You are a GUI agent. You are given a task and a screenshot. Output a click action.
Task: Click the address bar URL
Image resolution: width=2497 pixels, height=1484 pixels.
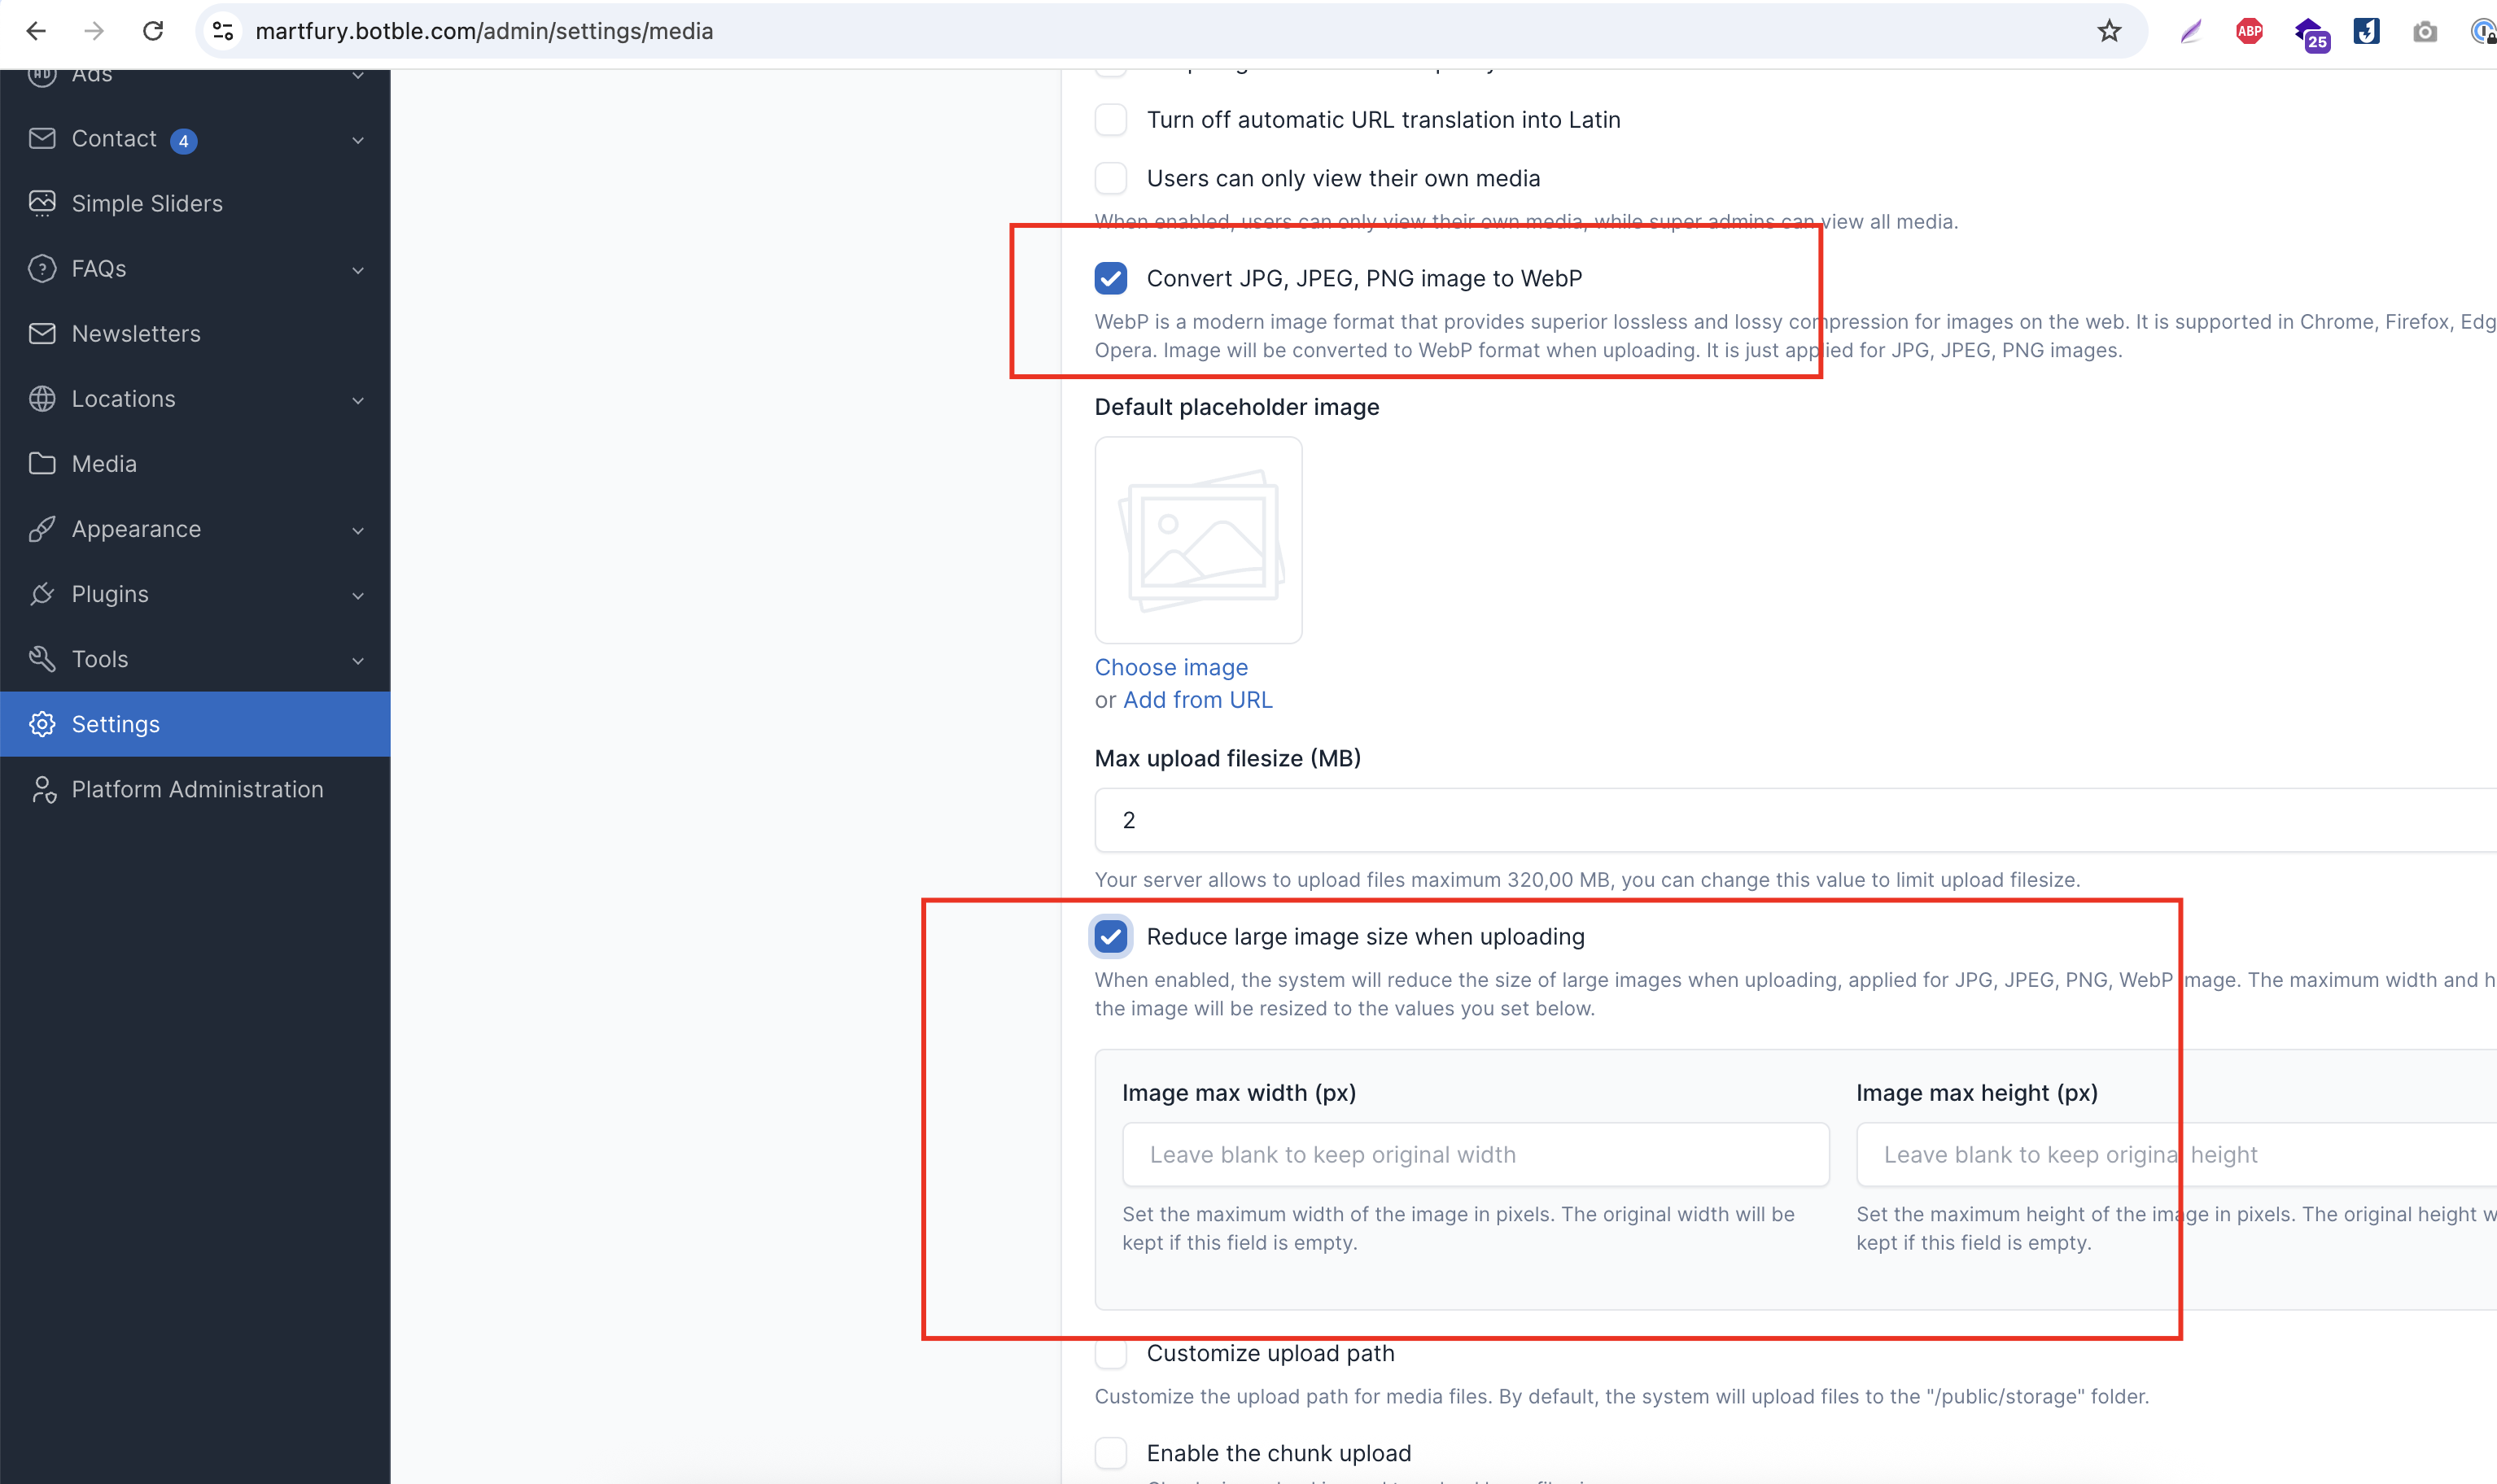tap(484, 31)
